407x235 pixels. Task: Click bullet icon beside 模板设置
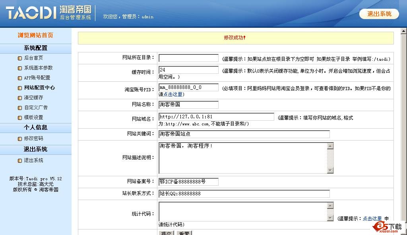(x=20, y=118)
